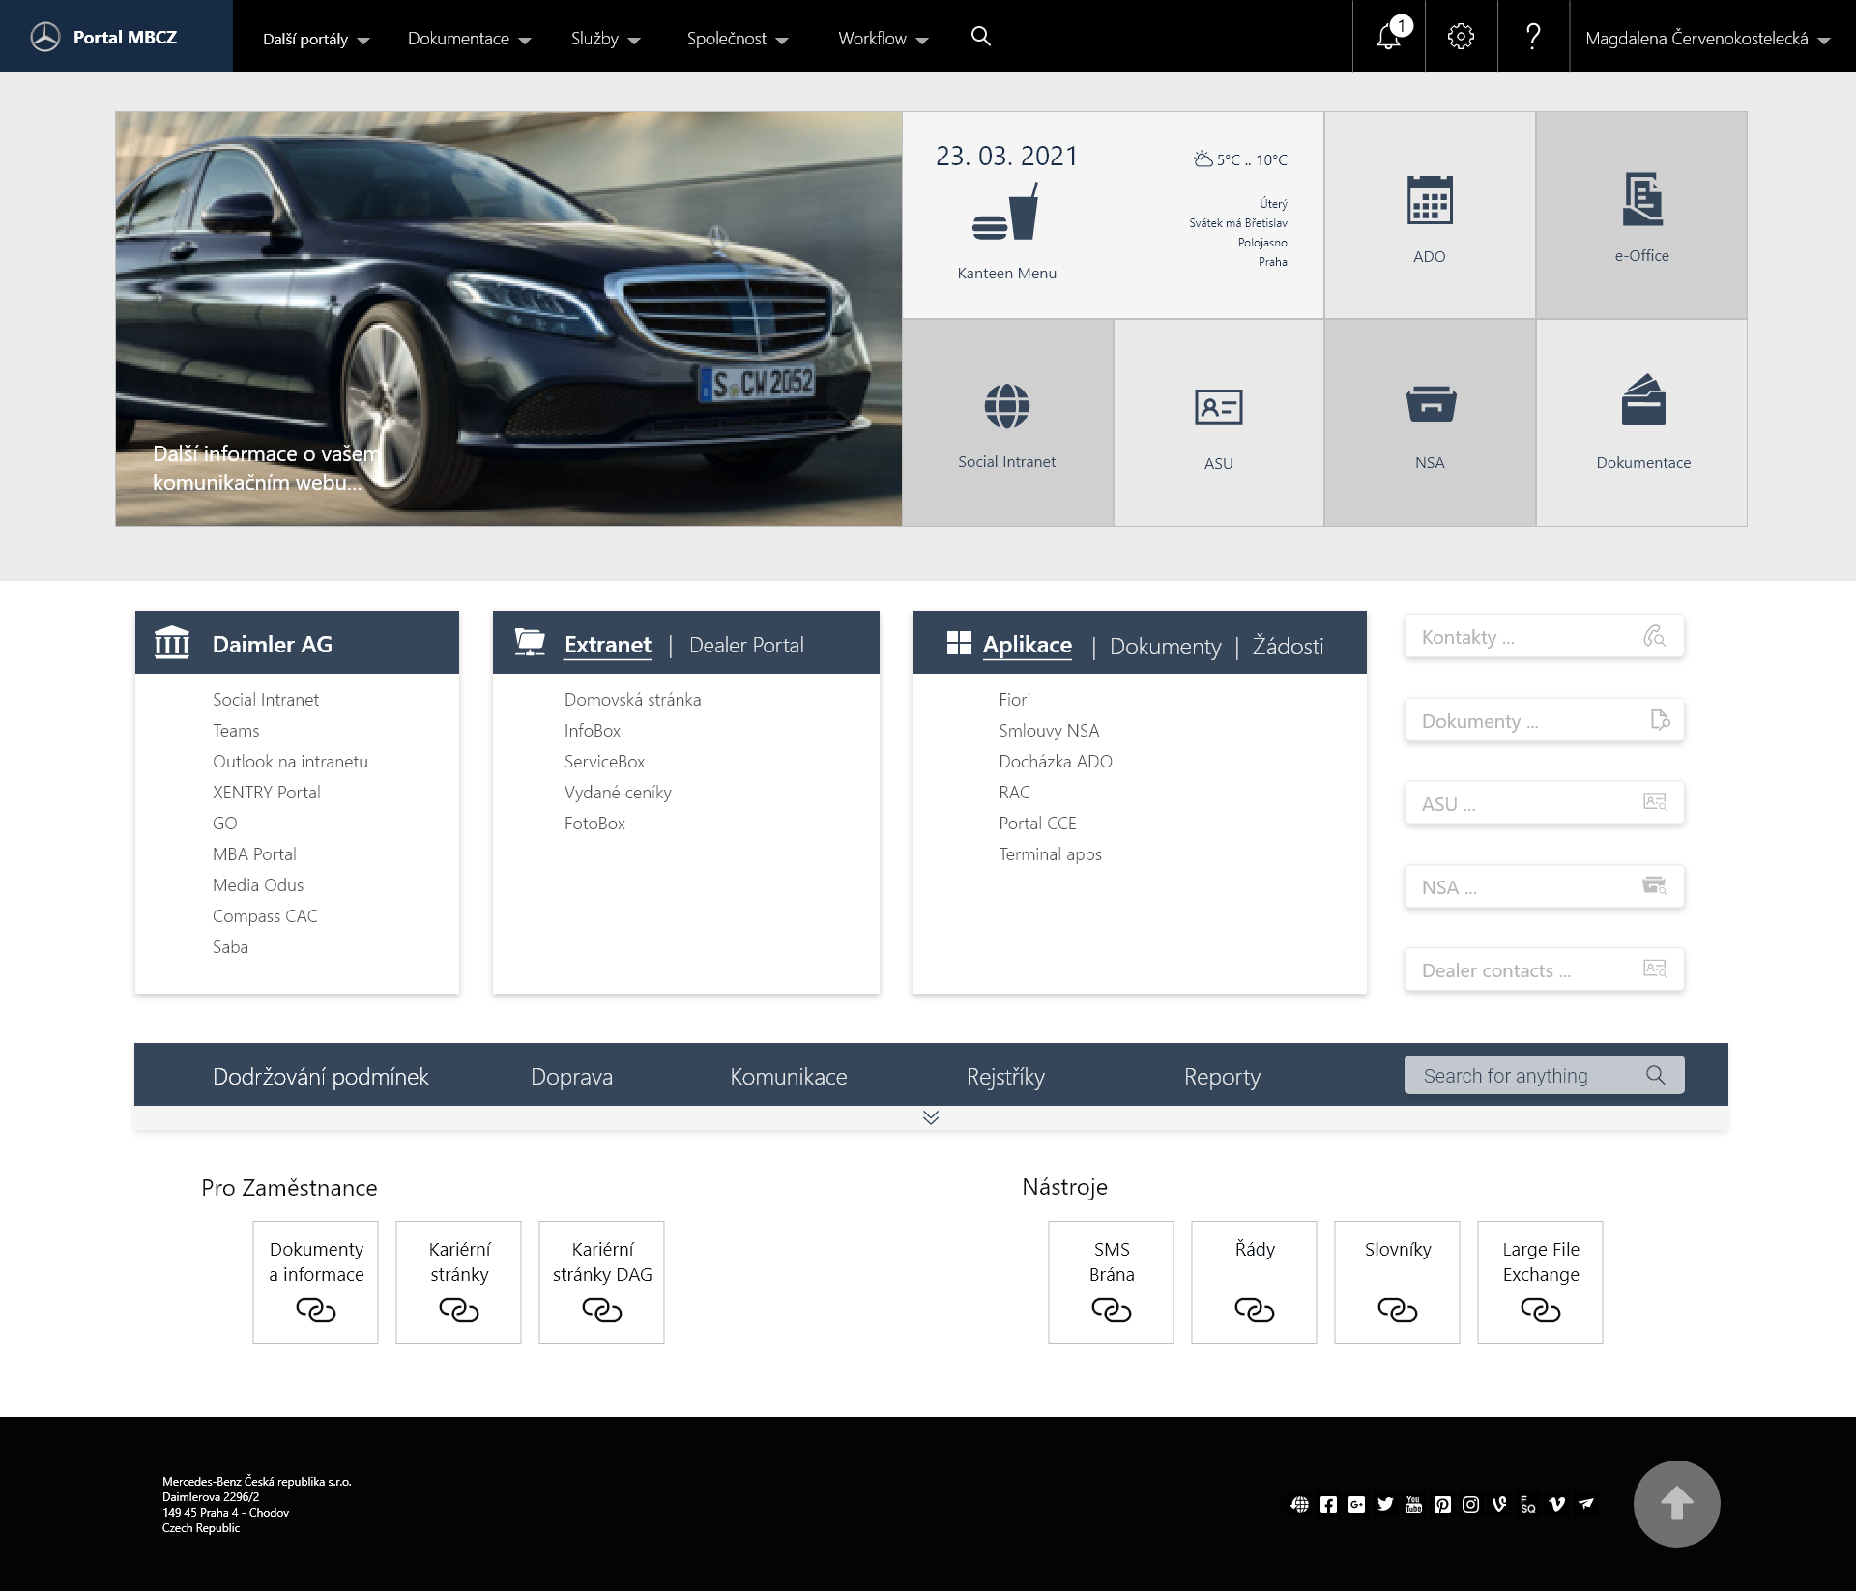Open the e-Office tile
Screen dimensions: 1856x1591
pos(1641,215)
